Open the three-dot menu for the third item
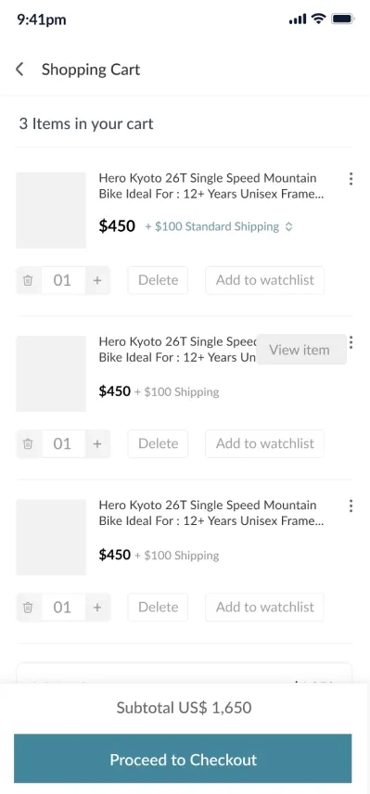Image resolution: width=370 pixels, height=794 pixels. click(x=351, y=506)
